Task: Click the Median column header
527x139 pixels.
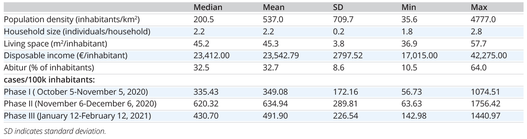Action: pos(208,7)
